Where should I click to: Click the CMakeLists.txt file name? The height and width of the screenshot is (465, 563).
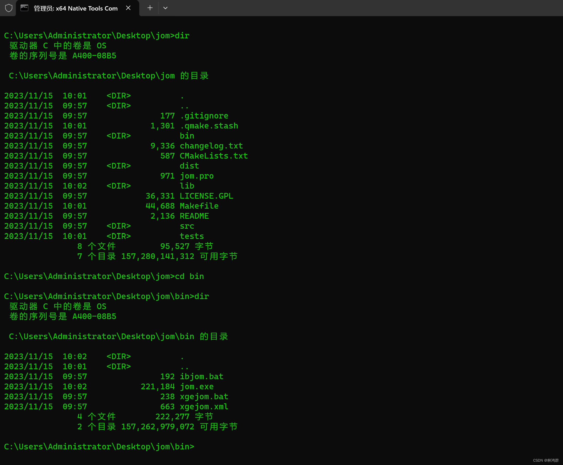pos(213,156)
